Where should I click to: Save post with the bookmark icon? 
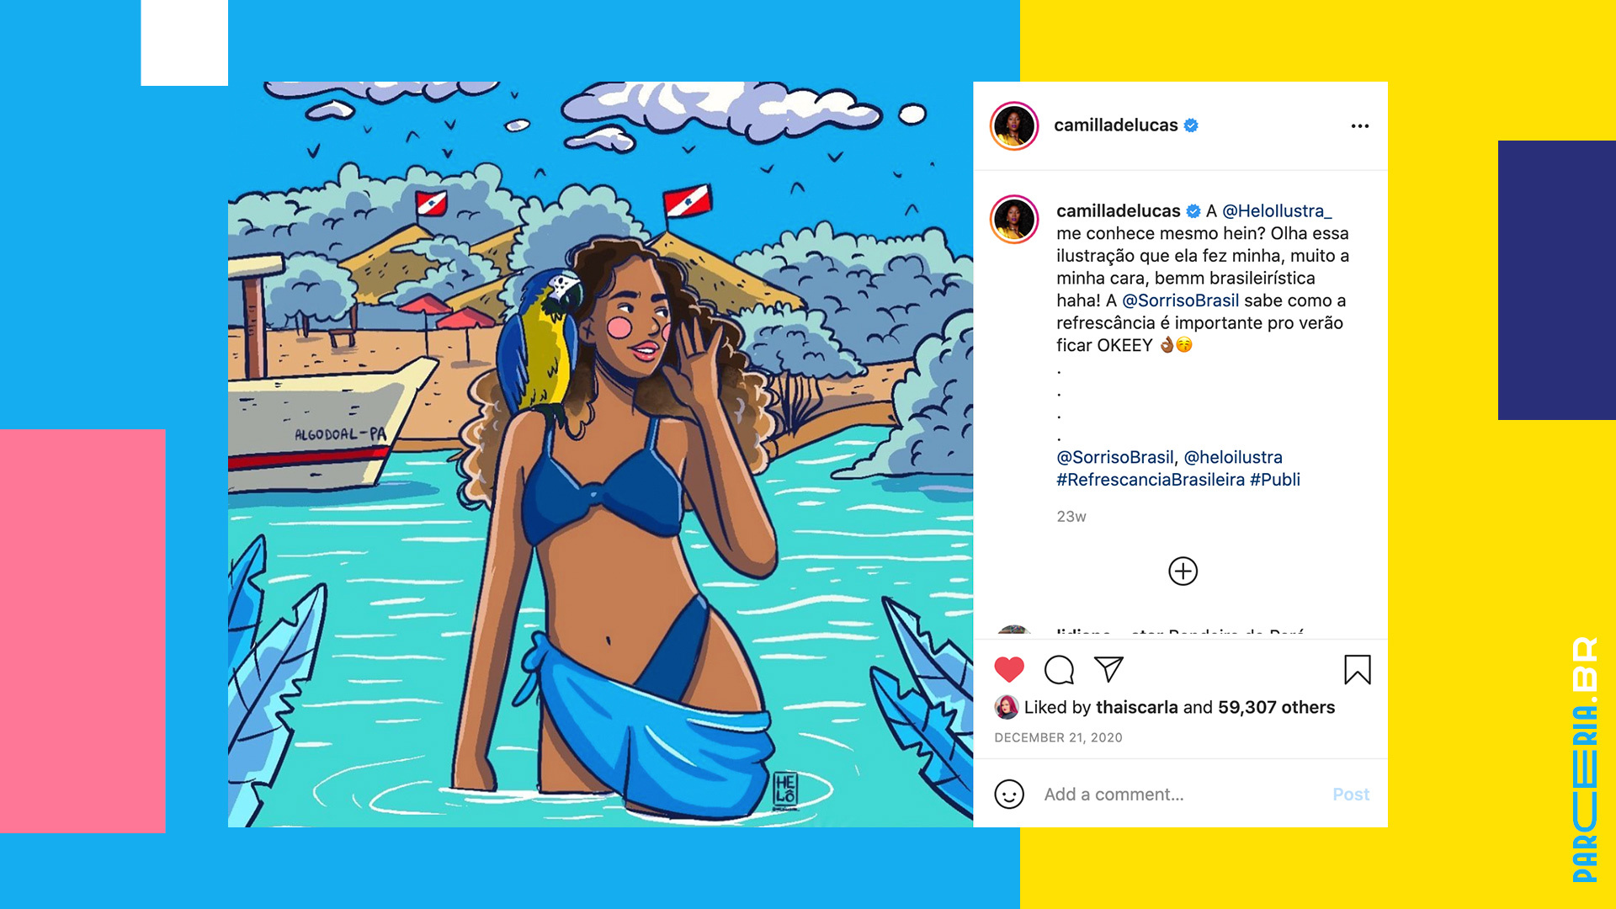1358,670
